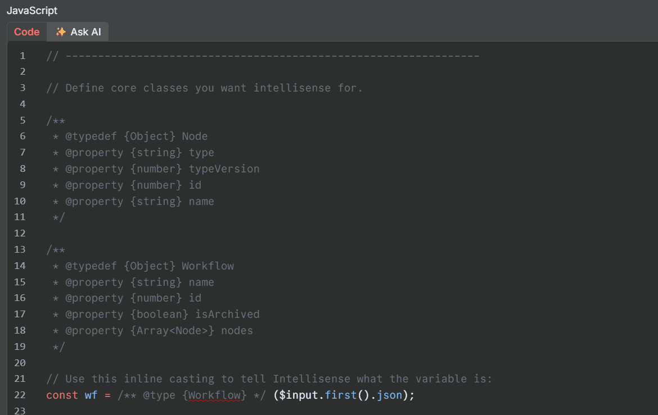Click the 'Use this inline casting' comment line
Viewport: 658px width, 415px height.
[269, 379]
